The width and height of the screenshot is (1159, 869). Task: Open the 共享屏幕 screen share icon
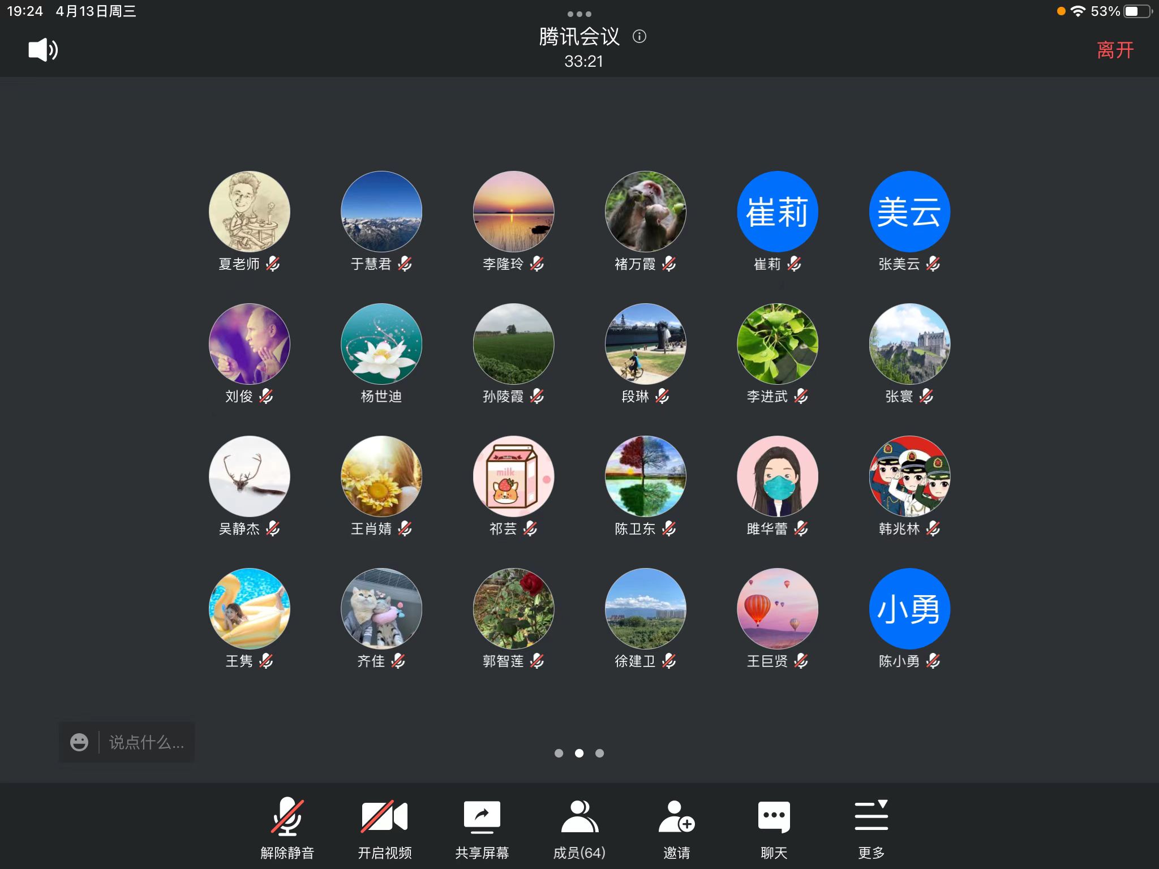point(482,817)
